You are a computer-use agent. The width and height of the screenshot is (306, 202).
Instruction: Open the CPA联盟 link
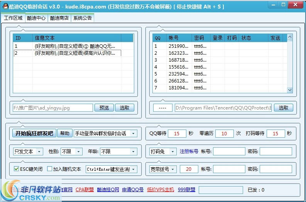pos(85,190)
